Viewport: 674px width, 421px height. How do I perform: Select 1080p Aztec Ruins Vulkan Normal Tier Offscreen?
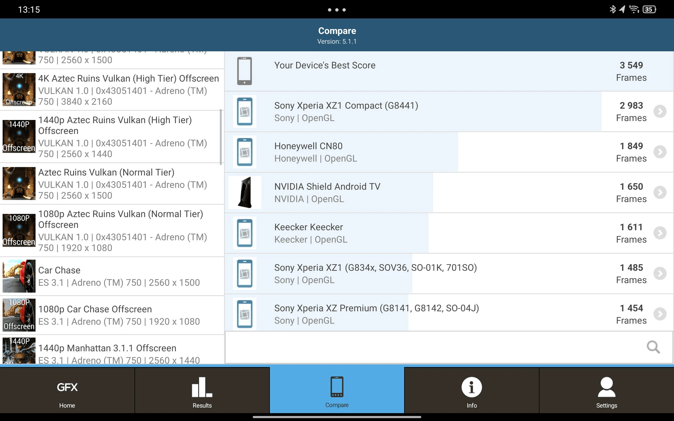(112, 231)
